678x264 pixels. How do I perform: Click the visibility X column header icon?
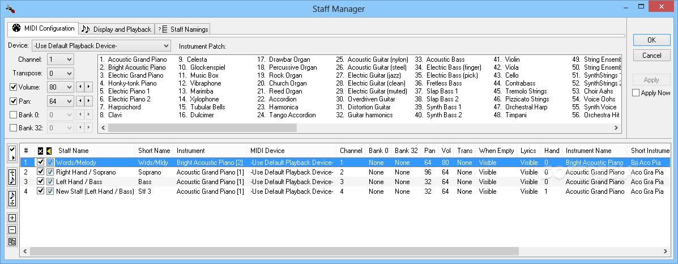40,151
